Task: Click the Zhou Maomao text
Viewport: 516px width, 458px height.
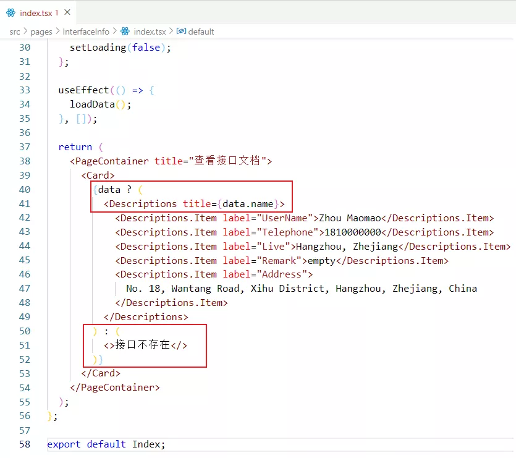Action: [x=350, y=218]
